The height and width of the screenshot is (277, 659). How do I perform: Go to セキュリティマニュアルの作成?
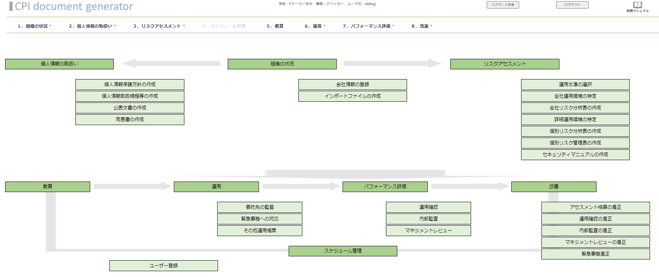tap(575, 155)
